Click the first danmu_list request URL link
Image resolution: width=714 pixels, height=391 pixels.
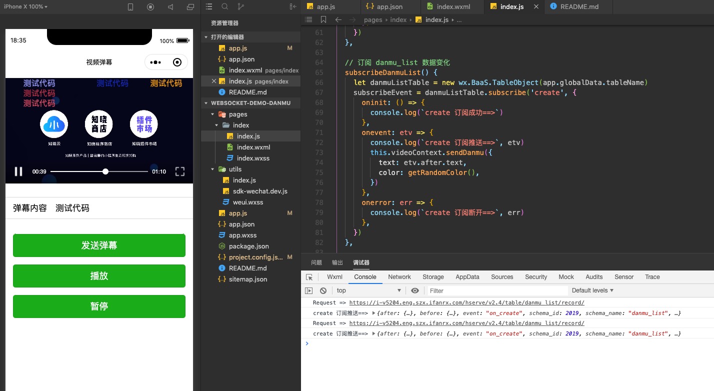click(466, 303)
